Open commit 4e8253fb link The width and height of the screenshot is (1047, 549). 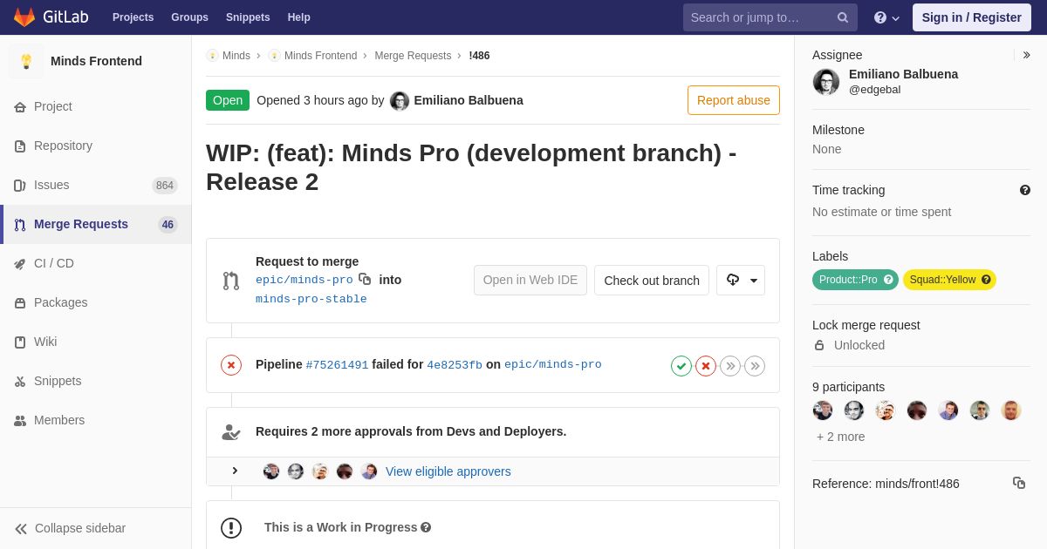[455, 365]
